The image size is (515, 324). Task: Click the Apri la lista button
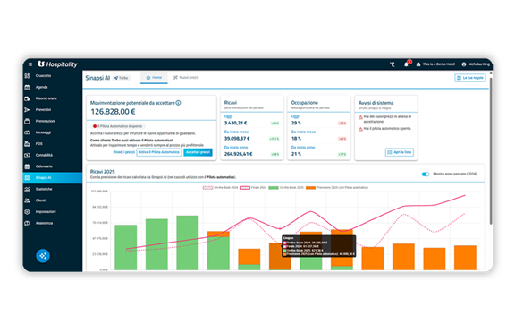point(400,152)
